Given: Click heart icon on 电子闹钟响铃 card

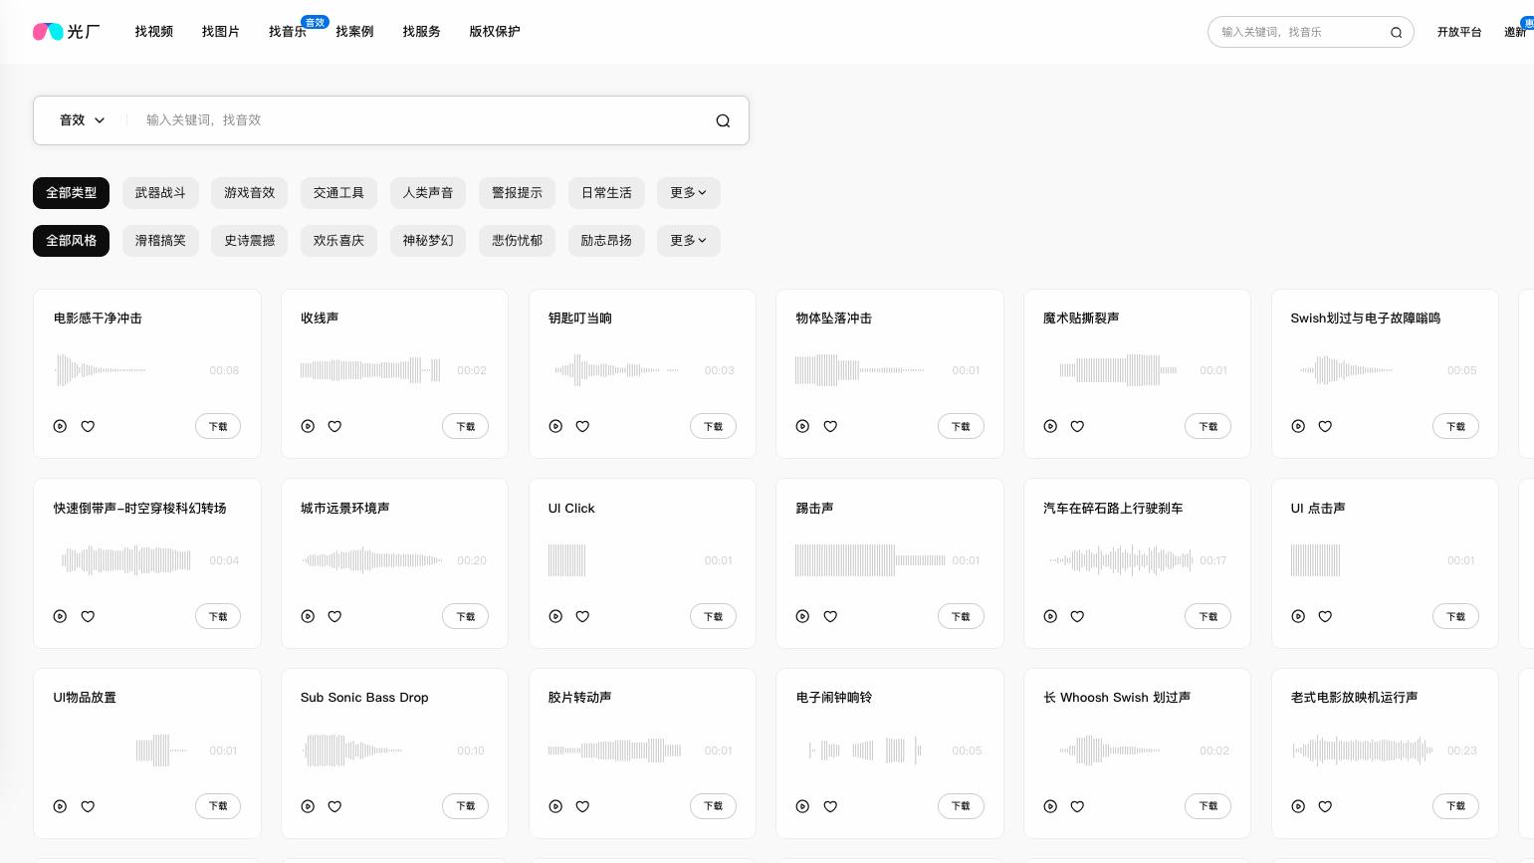Looking at the screenshot, I should (830, 806).
